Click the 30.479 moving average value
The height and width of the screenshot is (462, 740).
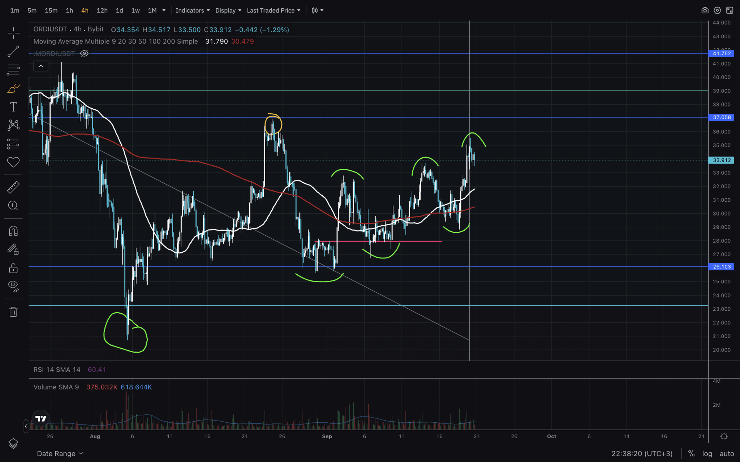(x=242, y=42)
